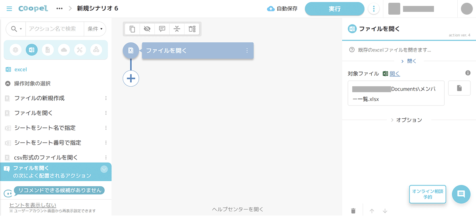Open the chat support bubble icon
Viewport: 476px width, 216px height.
(x=461, y=194)
